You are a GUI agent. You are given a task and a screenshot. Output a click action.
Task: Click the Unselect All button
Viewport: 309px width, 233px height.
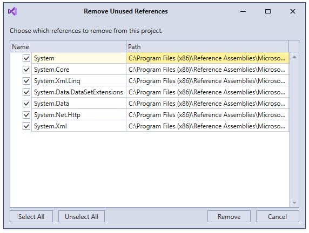[x=82, y=216]
